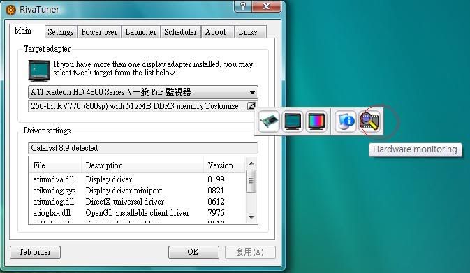The width and height of the screenshot is (470, 273).
Task: Select the atioglxx.dll row
Action: pyautogui.click(x=138, y=213)
